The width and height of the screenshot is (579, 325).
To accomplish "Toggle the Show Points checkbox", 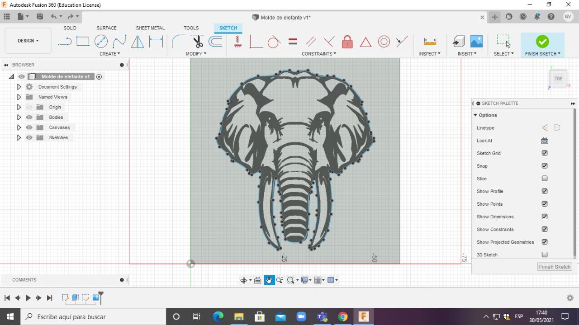I will tap(545, 204).
